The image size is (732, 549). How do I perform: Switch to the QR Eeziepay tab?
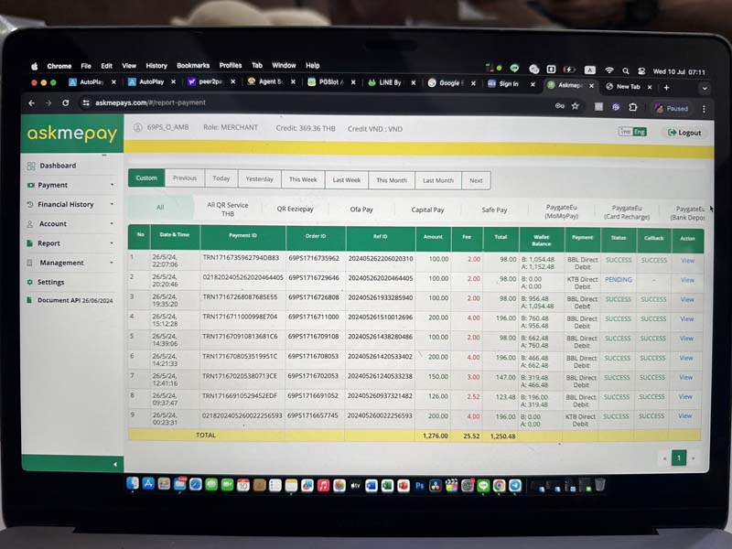pyautogui.click(x=294, y=210)
